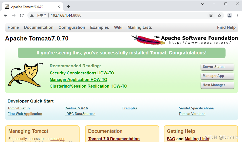This screenshot has height=142, width=242.
Task: Click the not-secure warning triangle icon
Action: pos(32,15)
